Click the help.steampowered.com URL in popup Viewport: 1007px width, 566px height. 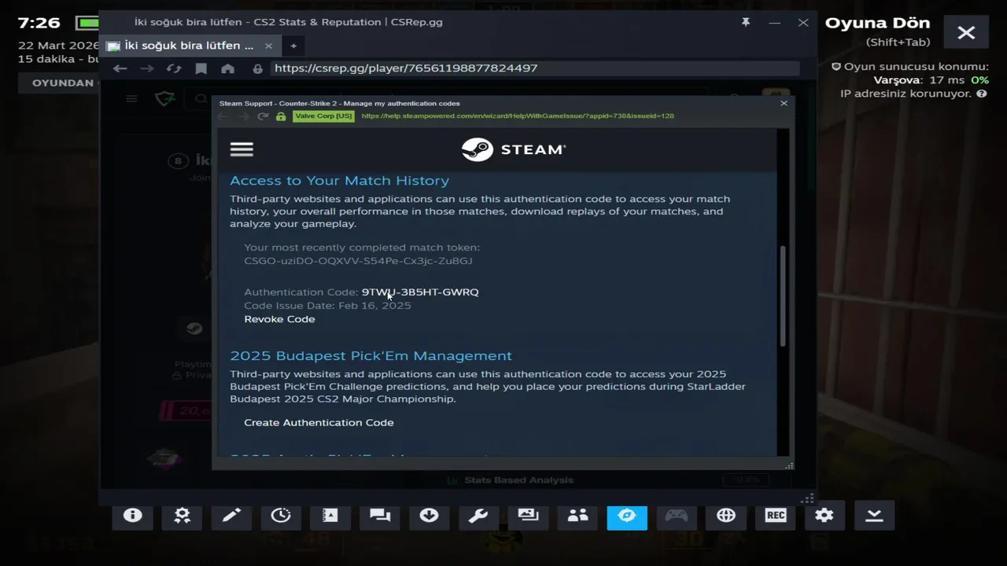click(518, 116)
